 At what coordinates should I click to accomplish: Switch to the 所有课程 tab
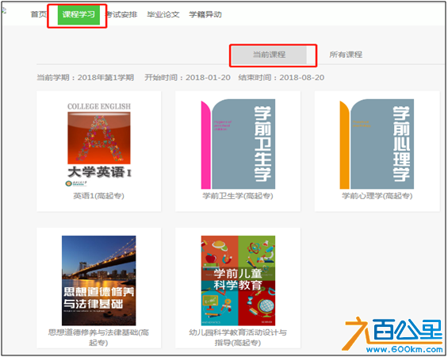pyautogui.click(x=346, y=55)
